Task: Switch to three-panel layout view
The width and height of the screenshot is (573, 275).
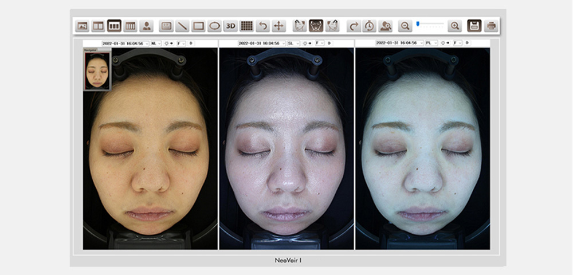Action: click(x=114, y=26)
